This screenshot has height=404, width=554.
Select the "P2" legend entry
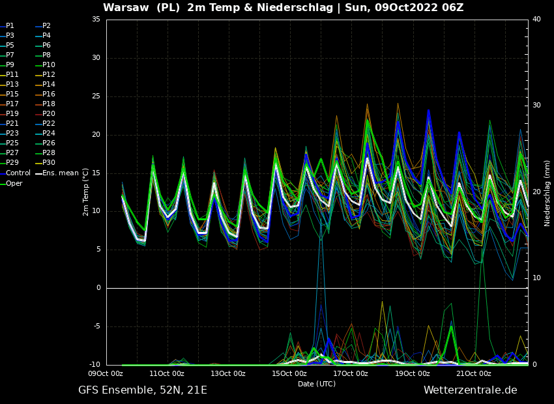[x=43, y=26]
